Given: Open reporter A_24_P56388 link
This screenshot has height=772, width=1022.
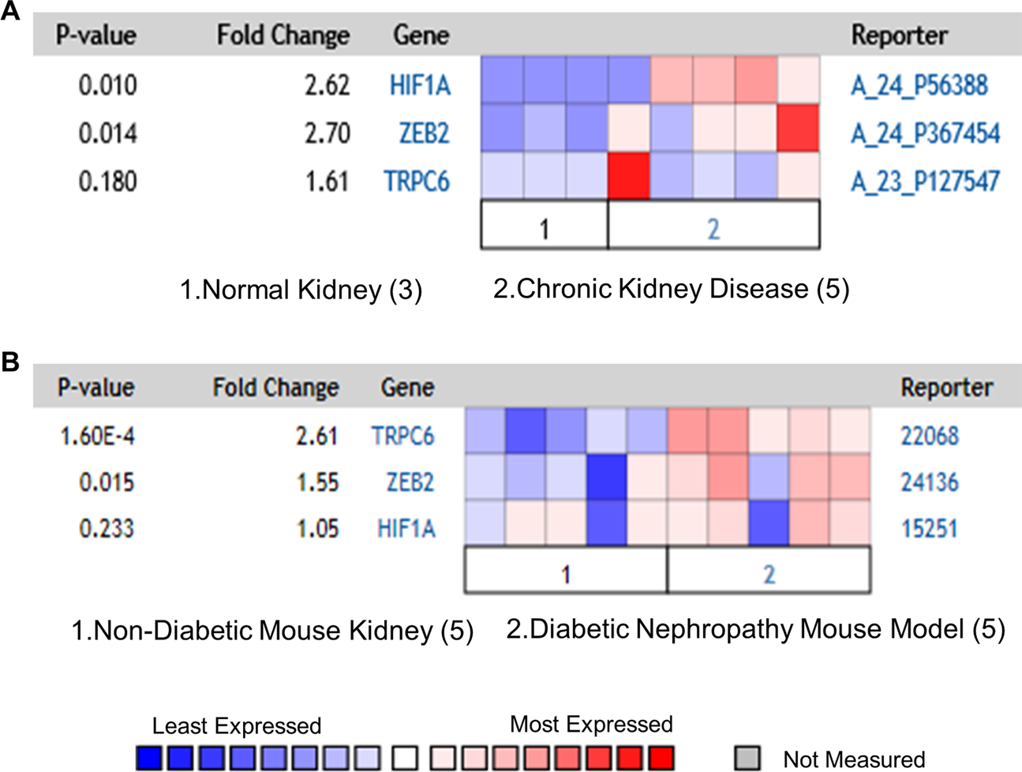Looking at the screenshot, I should [919, 84].
